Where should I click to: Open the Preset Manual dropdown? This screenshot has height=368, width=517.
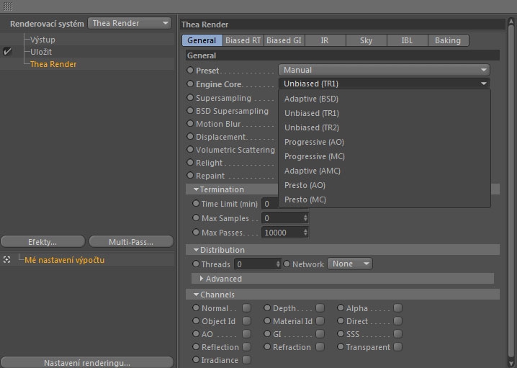384,70
